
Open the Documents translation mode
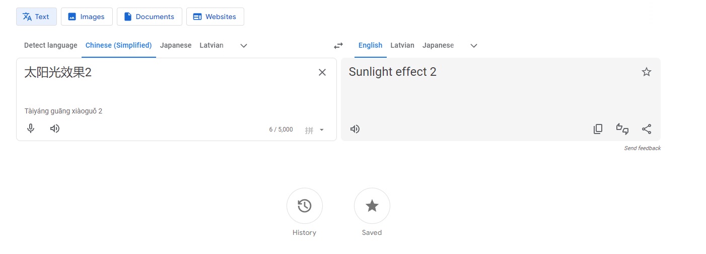pyautogui.click(x=150, y=17)
